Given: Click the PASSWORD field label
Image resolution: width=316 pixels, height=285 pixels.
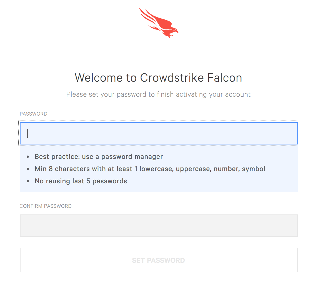Looking at the screenshot, I should pyautogui.click(x=33, y=114).
